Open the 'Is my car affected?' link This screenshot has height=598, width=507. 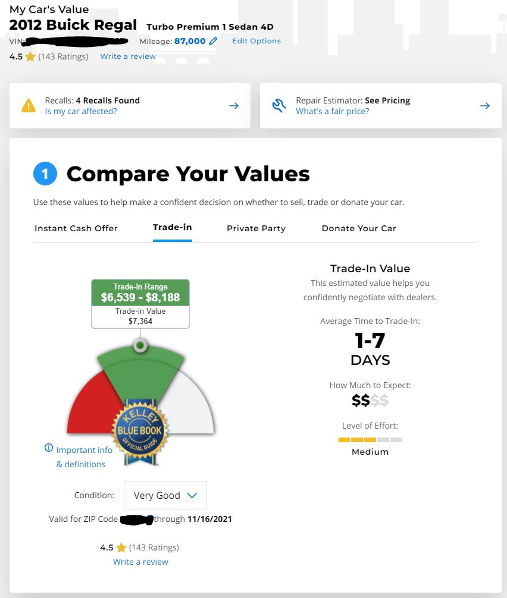pos(81,111)
